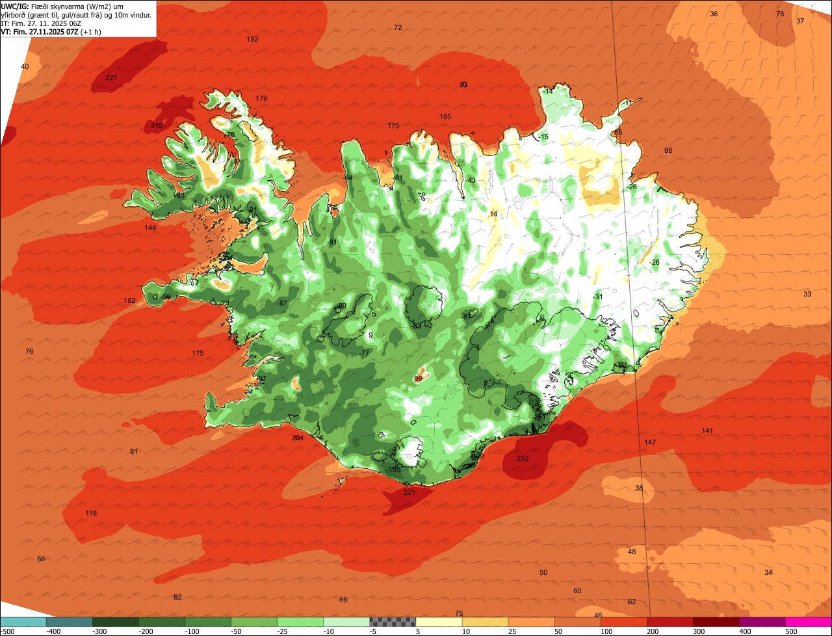Click the map value '-64'
Viewport: 832px width, 636px height.
pyautogui.click(x=348, y=178)
